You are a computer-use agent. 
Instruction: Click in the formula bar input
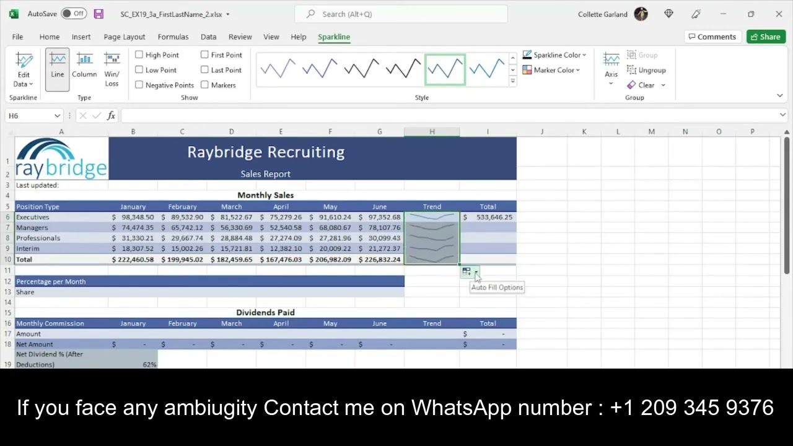[448, 116]
